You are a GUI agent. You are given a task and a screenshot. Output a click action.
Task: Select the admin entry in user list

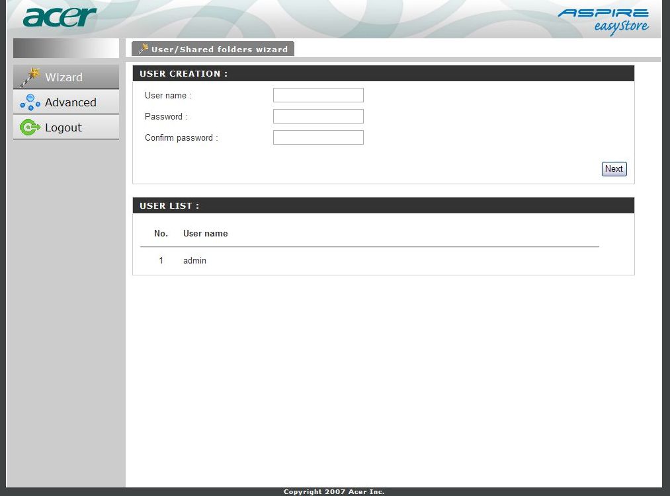(194, 261)
